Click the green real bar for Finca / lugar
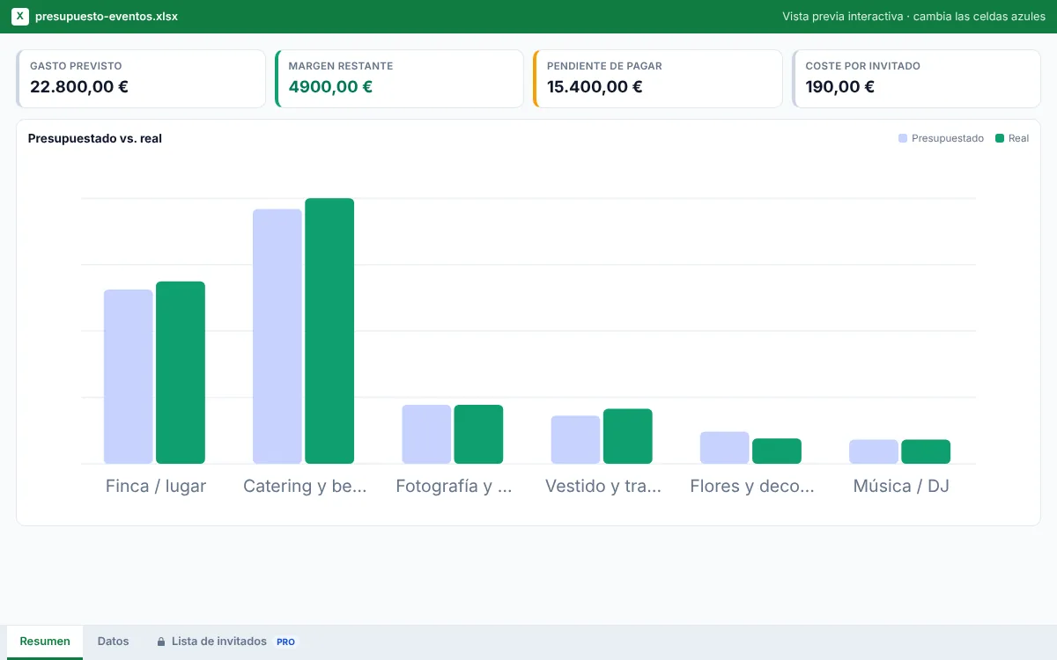 (181, 372)
